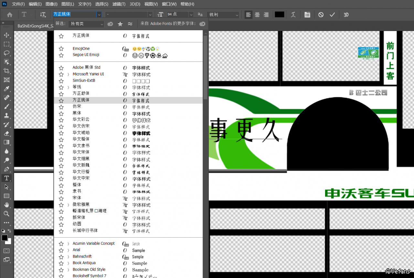Choose the Arial font entry
The image size is (414, 278).
click(x=77, y=250)
